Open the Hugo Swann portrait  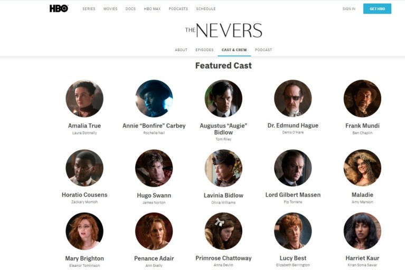click(x=154, y=168)
